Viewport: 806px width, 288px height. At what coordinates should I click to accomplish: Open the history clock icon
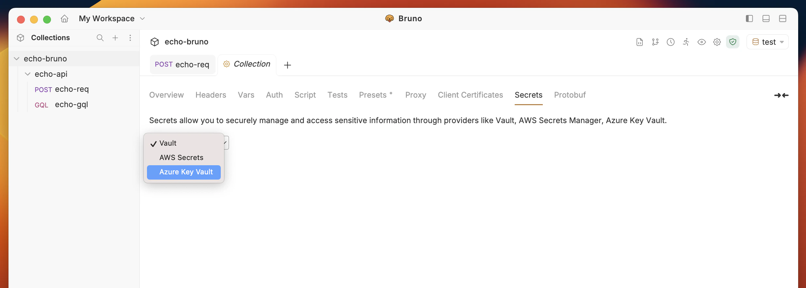[671, 42]
